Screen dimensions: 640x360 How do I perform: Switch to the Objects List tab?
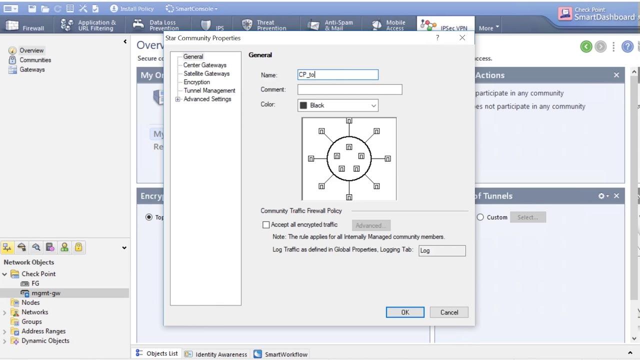pyautogui.click(x=157, y=353)
